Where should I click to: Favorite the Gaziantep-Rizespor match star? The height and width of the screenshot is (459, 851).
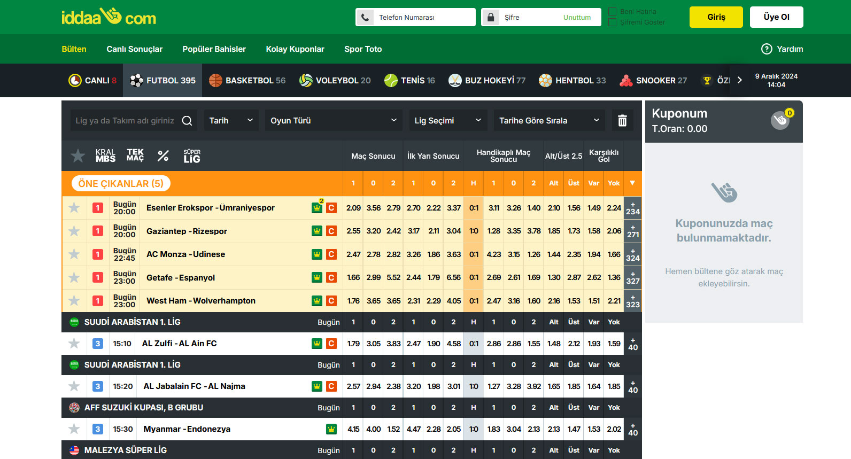(x=74, y=231)
